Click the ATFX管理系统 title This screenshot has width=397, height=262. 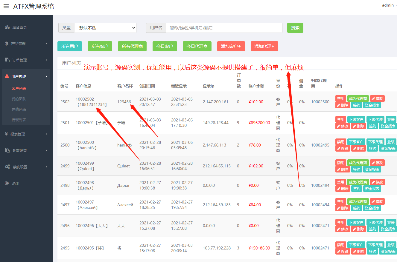pyautogui.click(x=34, y=6)
